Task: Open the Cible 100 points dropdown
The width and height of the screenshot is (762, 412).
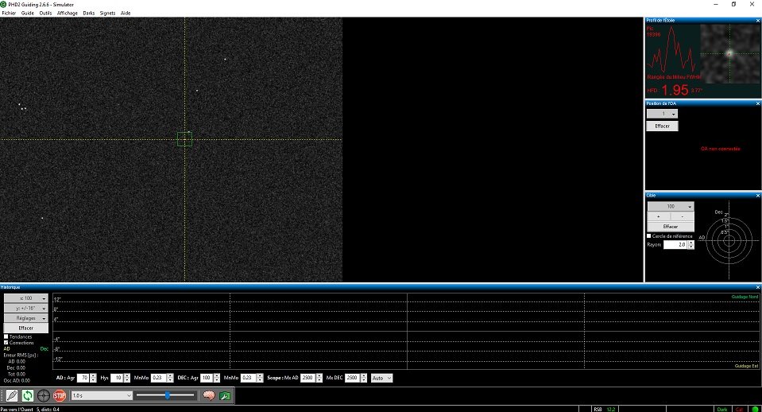Action: click(x=671, y=206)
